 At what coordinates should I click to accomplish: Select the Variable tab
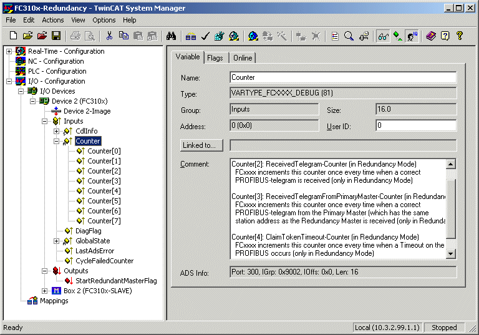click(x=188, y=57)
